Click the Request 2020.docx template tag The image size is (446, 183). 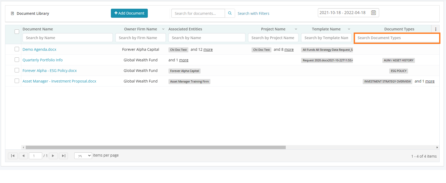[x=327, y=60]
